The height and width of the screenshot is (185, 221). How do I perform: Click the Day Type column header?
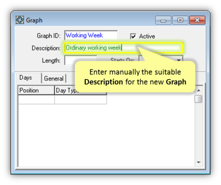[x=81, y=90]
